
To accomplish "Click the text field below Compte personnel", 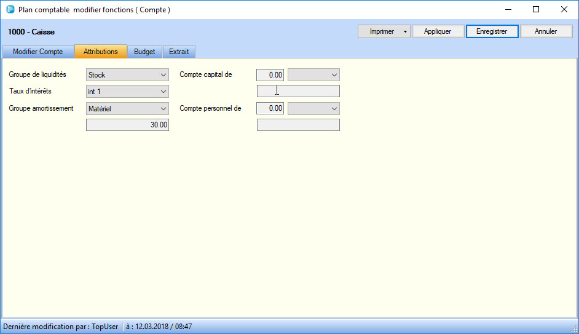I will pyautogui.click(x=298, y=125).
